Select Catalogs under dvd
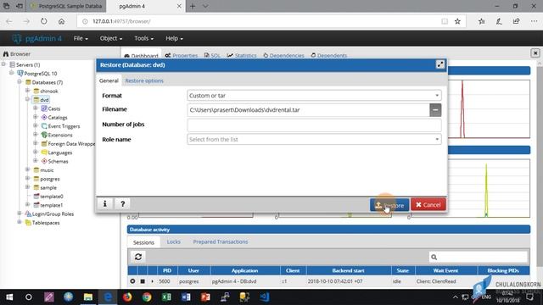543x305 pixels. pos(58,117)
